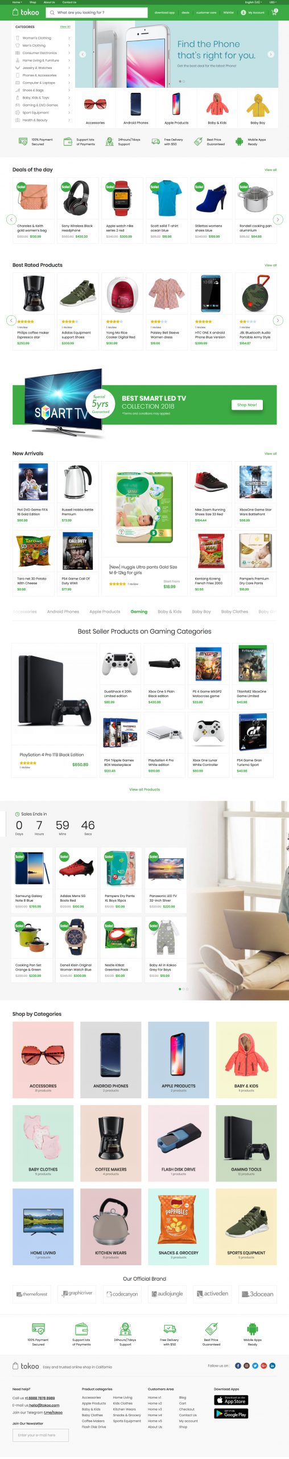The image size is (289, 1459).
Task: Go to next hero slider slide arrow
Action: [x=271, y=54]
